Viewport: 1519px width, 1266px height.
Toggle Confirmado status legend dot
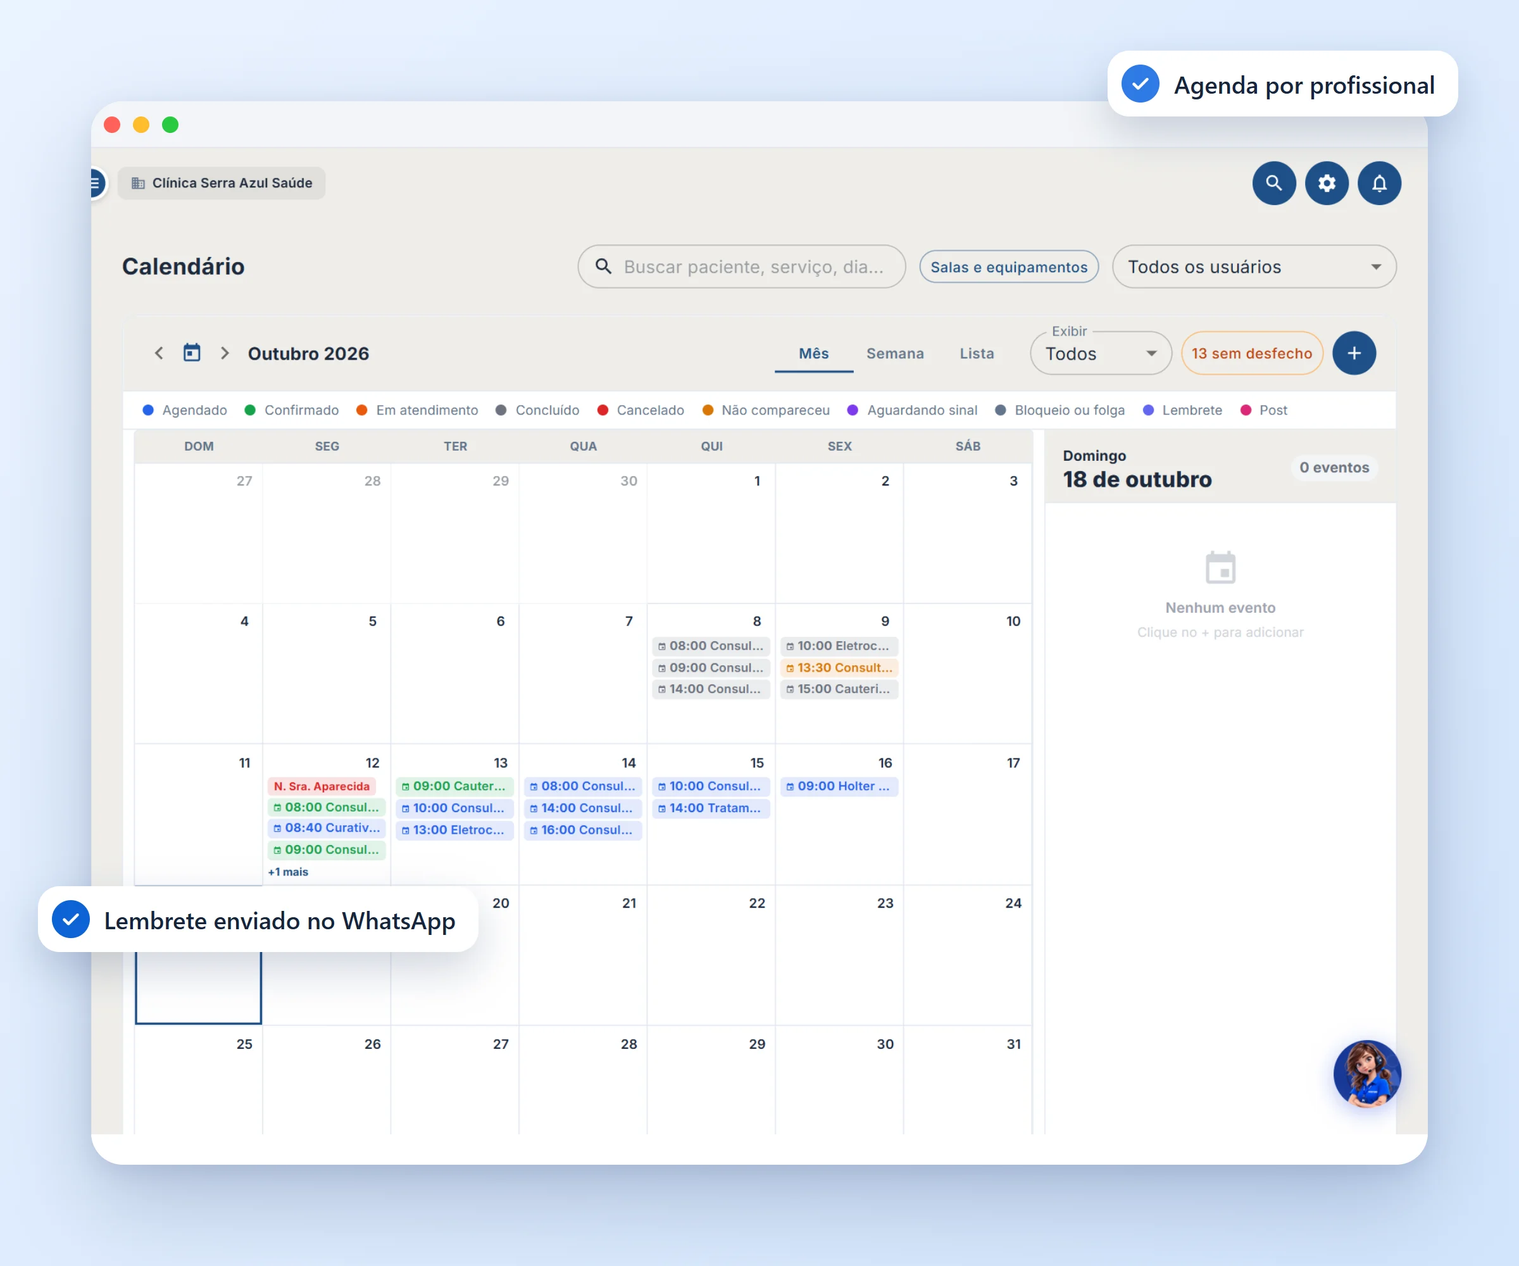tap(250, 410)
